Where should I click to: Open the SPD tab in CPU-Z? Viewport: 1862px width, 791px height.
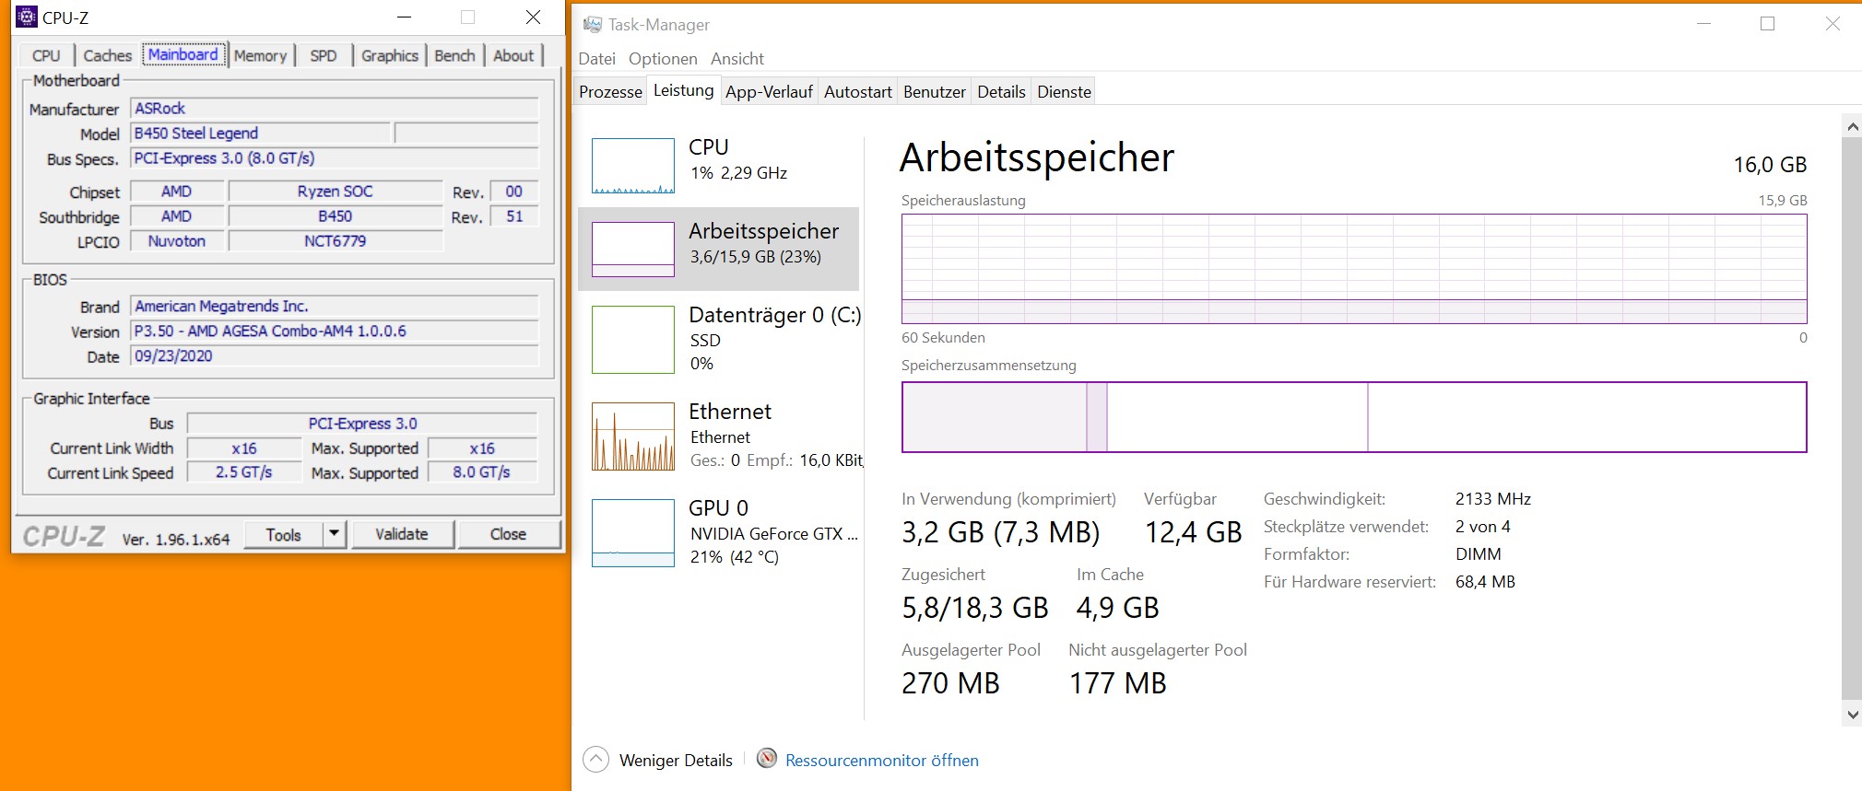[x=323, y=56]
